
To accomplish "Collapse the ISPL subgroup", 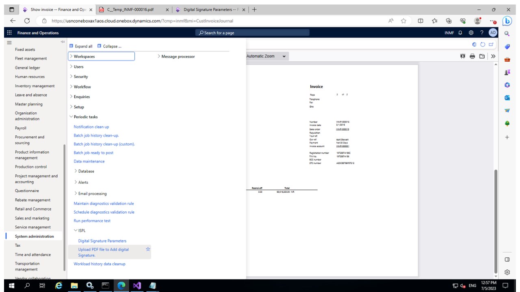I will click(x=80, y=230).
